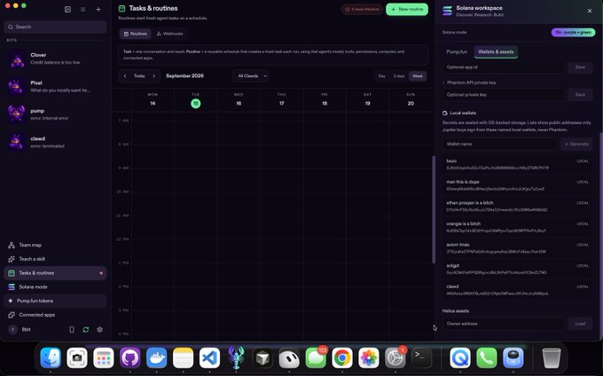Image resolution: width=603 pixels, height=376 pixels.
Task: Open GitHub Desktop in the dock
Action: point(130,357)
